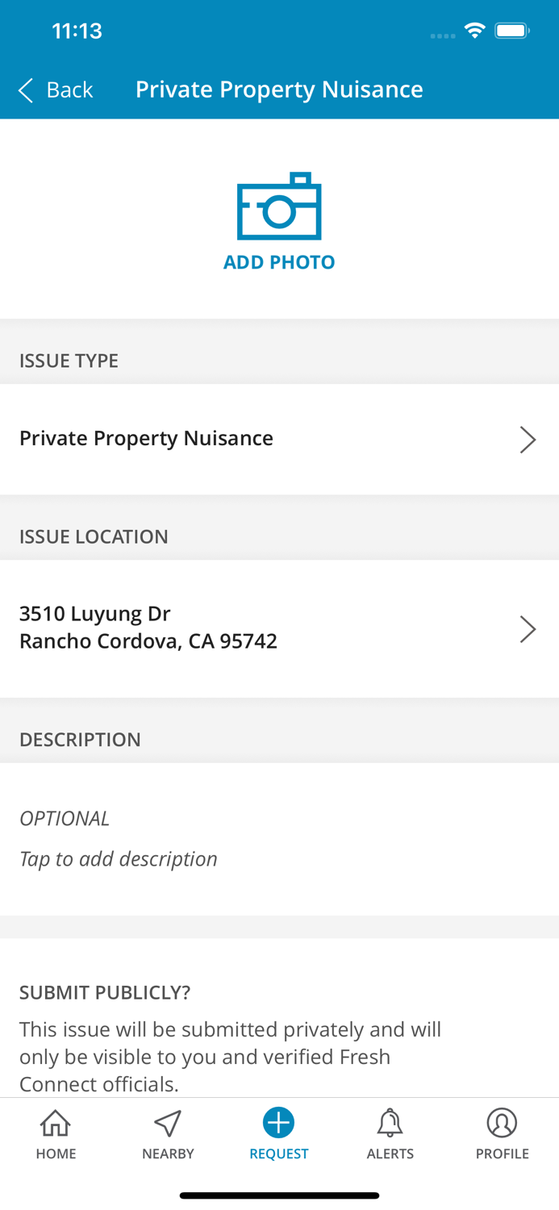Select the ADD PHOTO text button
This screenshot has width=559, height=1210.
point(279,261)
